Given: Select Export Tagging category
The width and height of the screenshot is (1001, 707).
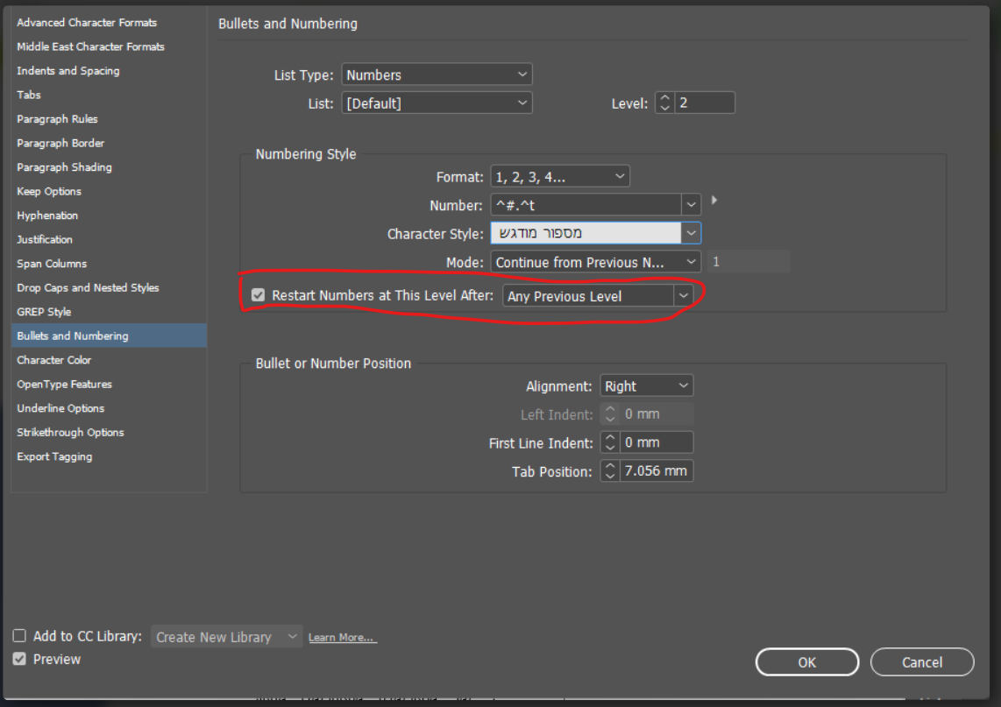Looking at the screenshot, I should tap(54, 456).
